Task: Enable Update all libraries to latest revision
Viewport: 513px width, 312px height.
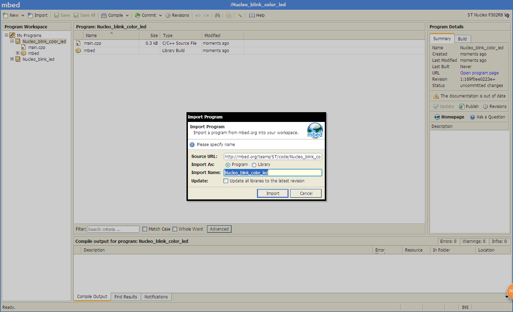Action: point(226,181)
